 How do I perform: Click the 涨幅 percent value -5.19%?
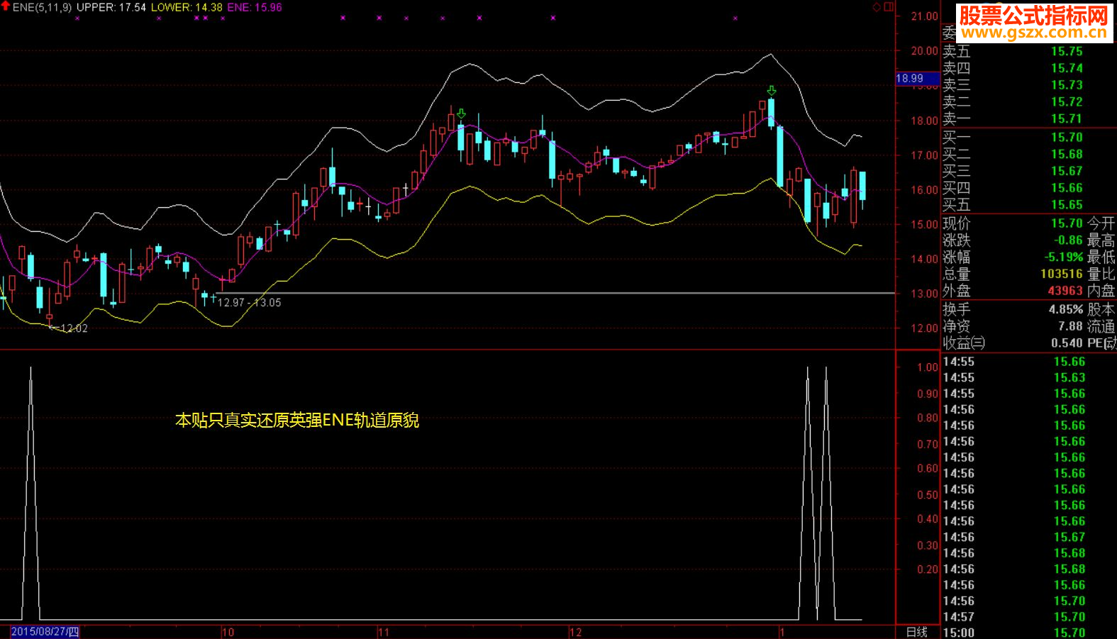click(x=1064, y=257)
